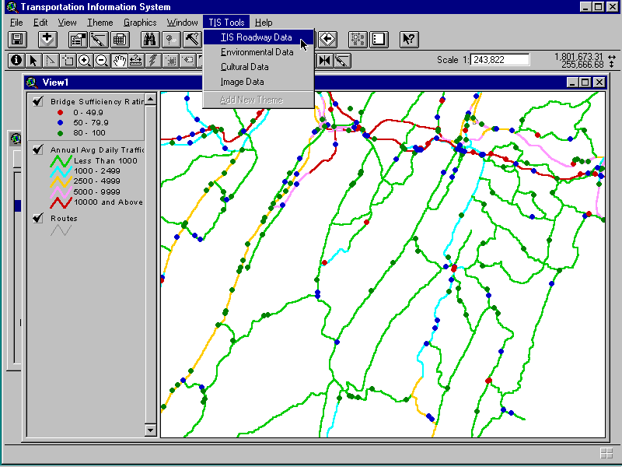Viewport: 622px width, 467px height.
Task: Click the Save Project icon
Action: point(17,39)
